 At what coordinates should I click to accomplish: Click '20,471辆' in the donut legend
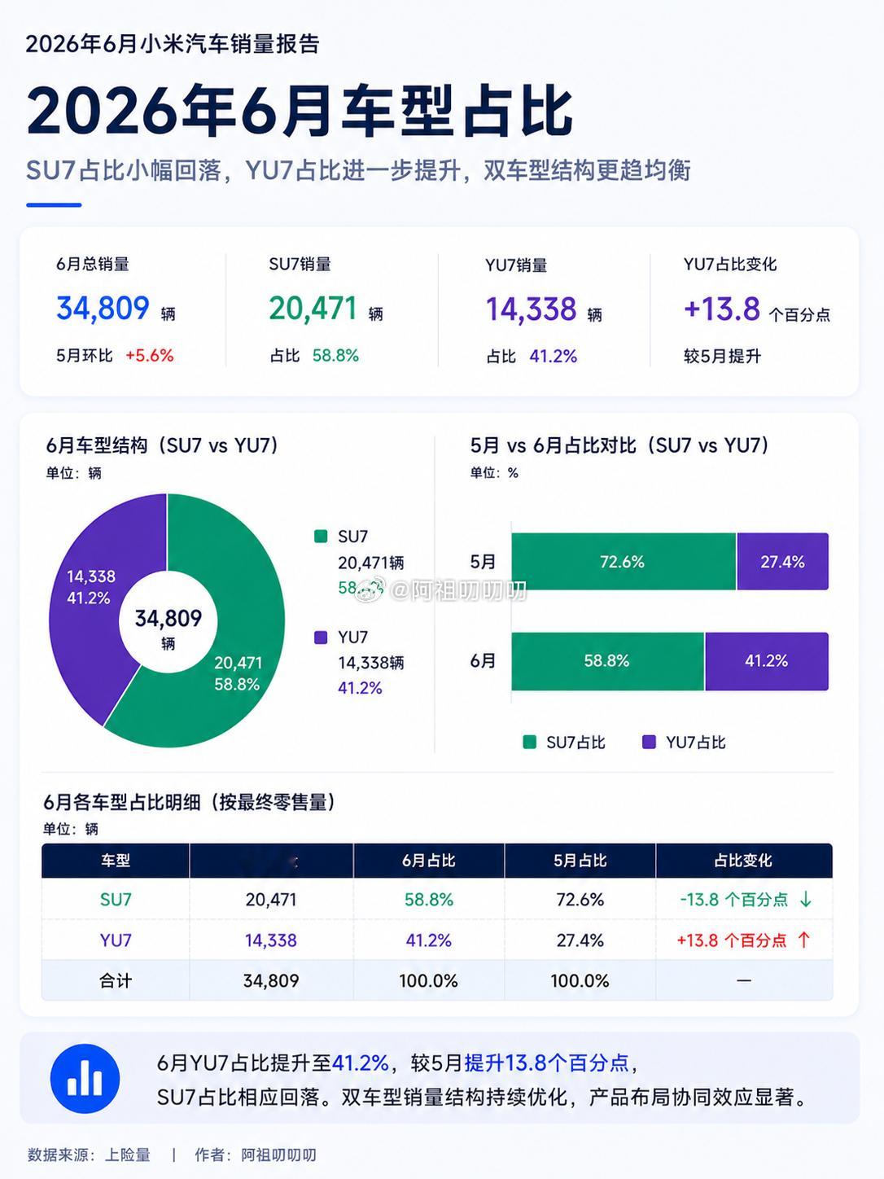[x=371, y=563]
